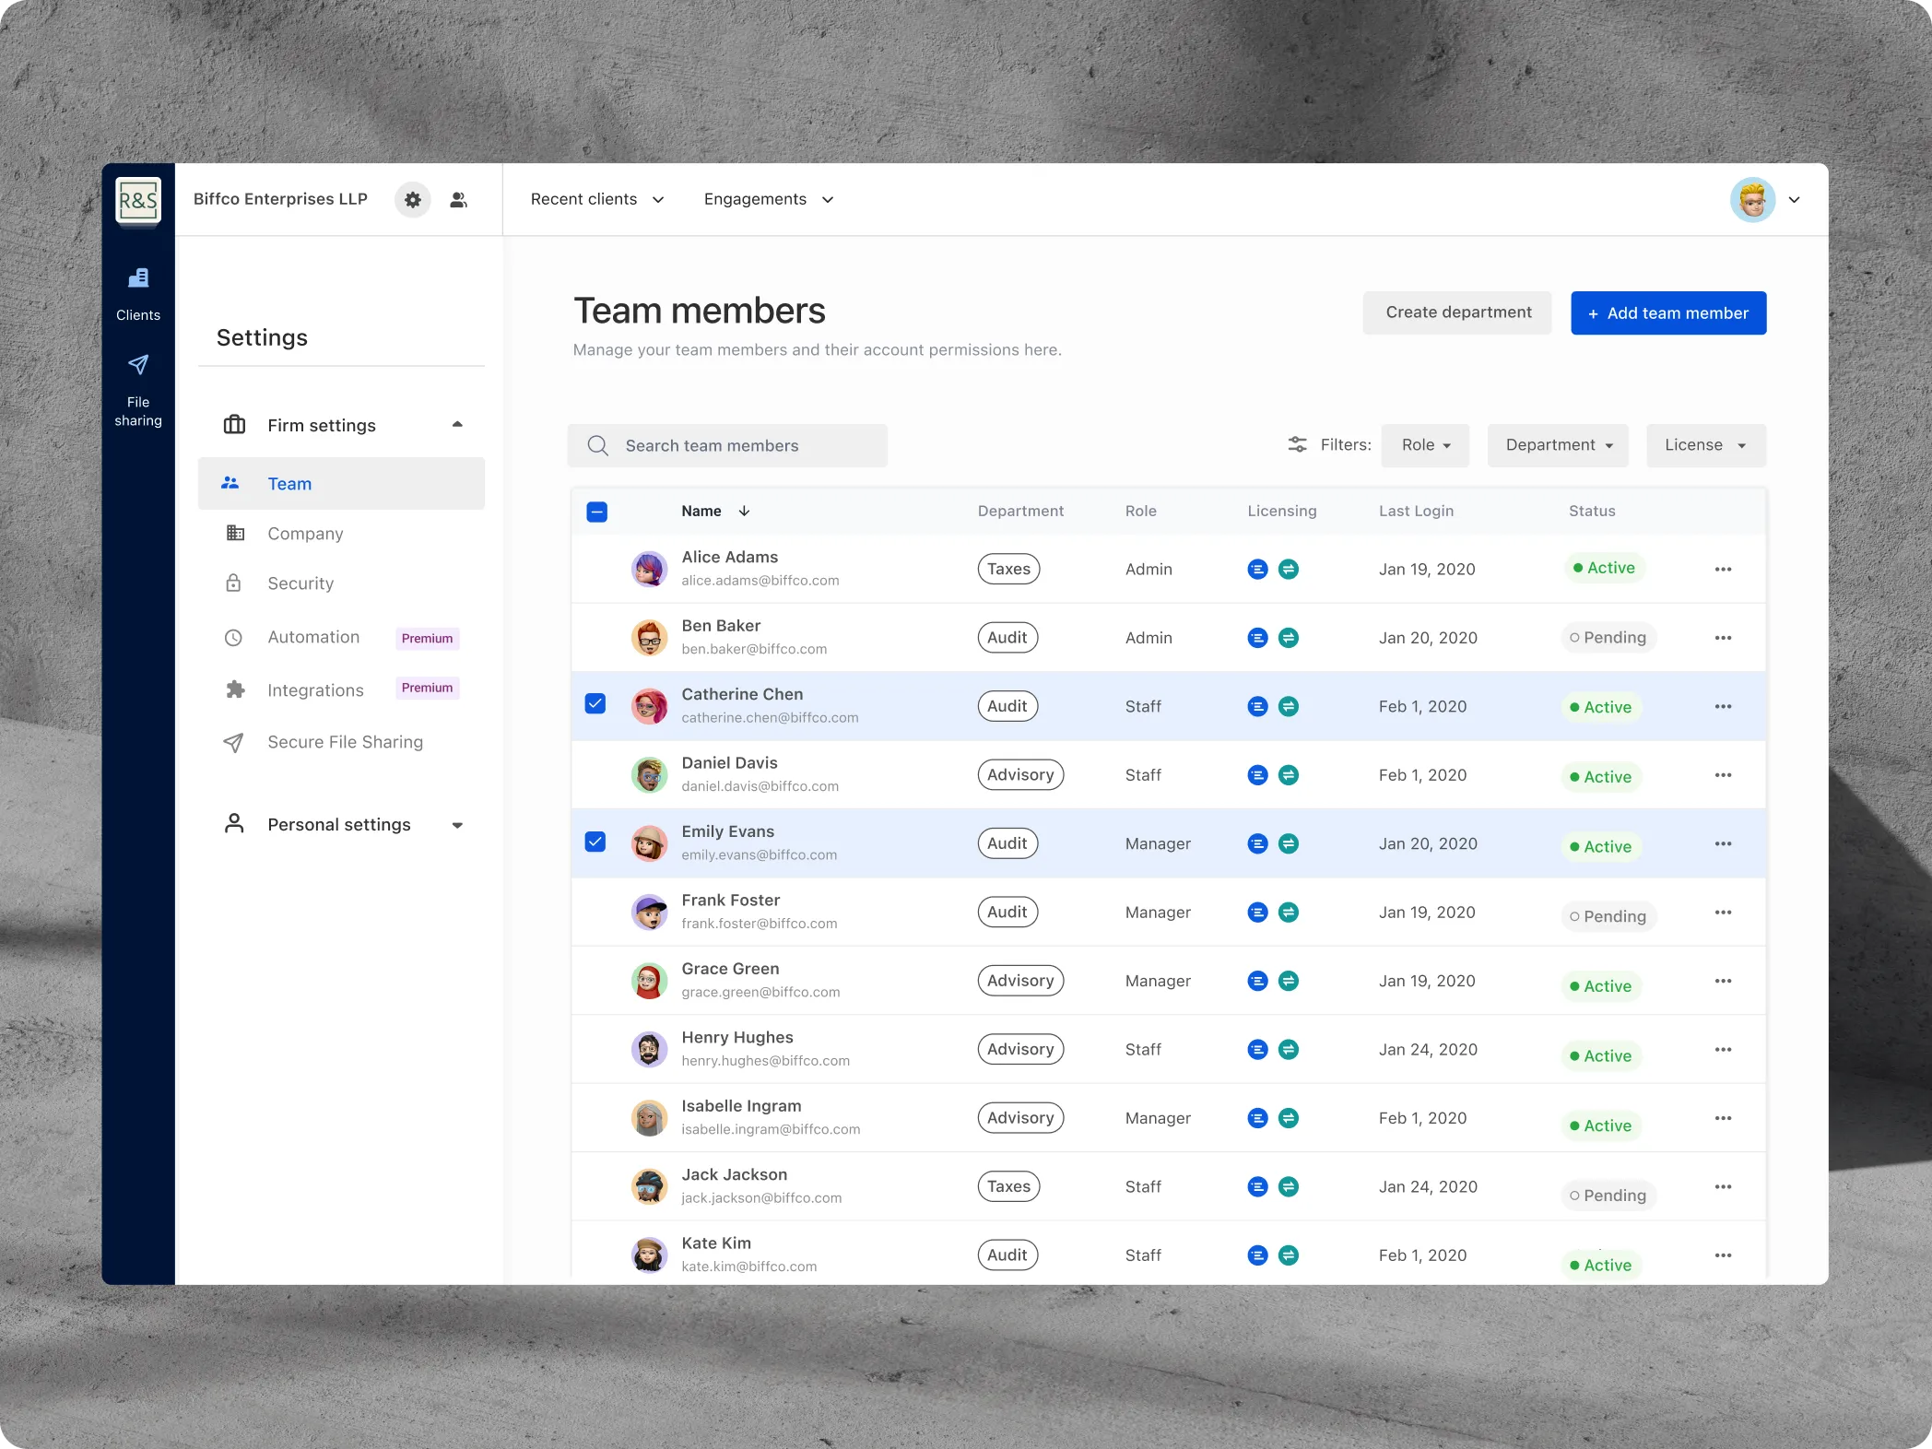Click the Add team member button

[1668, 313]
